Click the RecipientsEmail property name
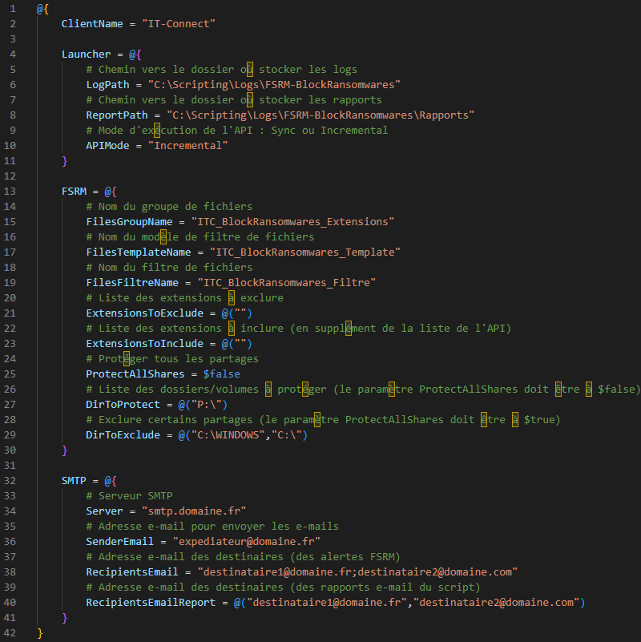The image size is (641, 642). pos(131,571)
